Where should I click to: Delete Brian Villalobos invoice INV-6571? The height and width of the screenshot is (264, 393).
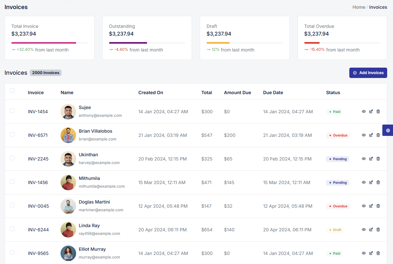(x=378, y=135)
